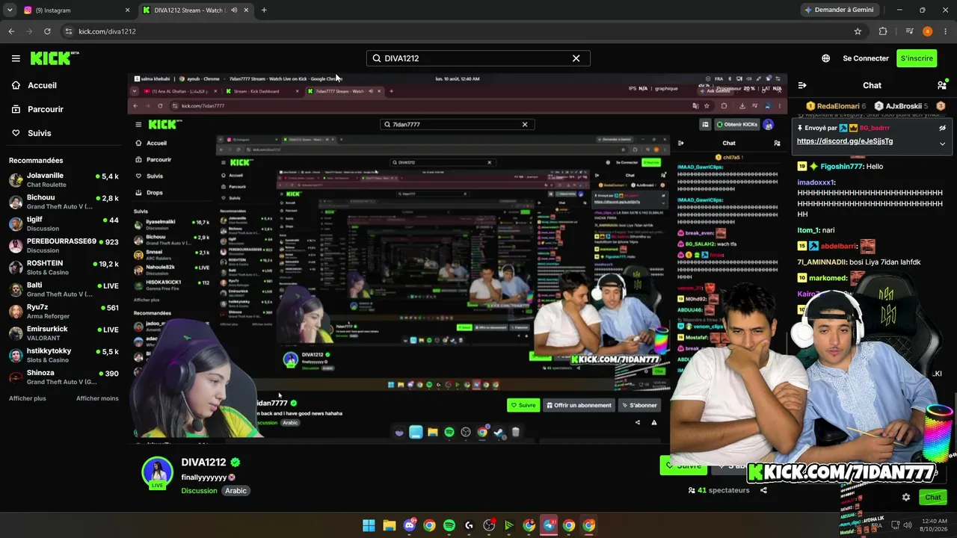
Task: Open recommended channel PEREBOURRASSE69
Action: pyautogui.click(x=64, y=246)
